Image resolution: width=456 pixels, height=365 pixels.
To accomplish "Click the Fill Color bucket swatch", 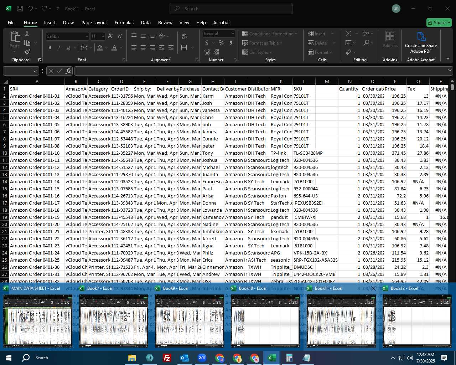I will point(100,47).
